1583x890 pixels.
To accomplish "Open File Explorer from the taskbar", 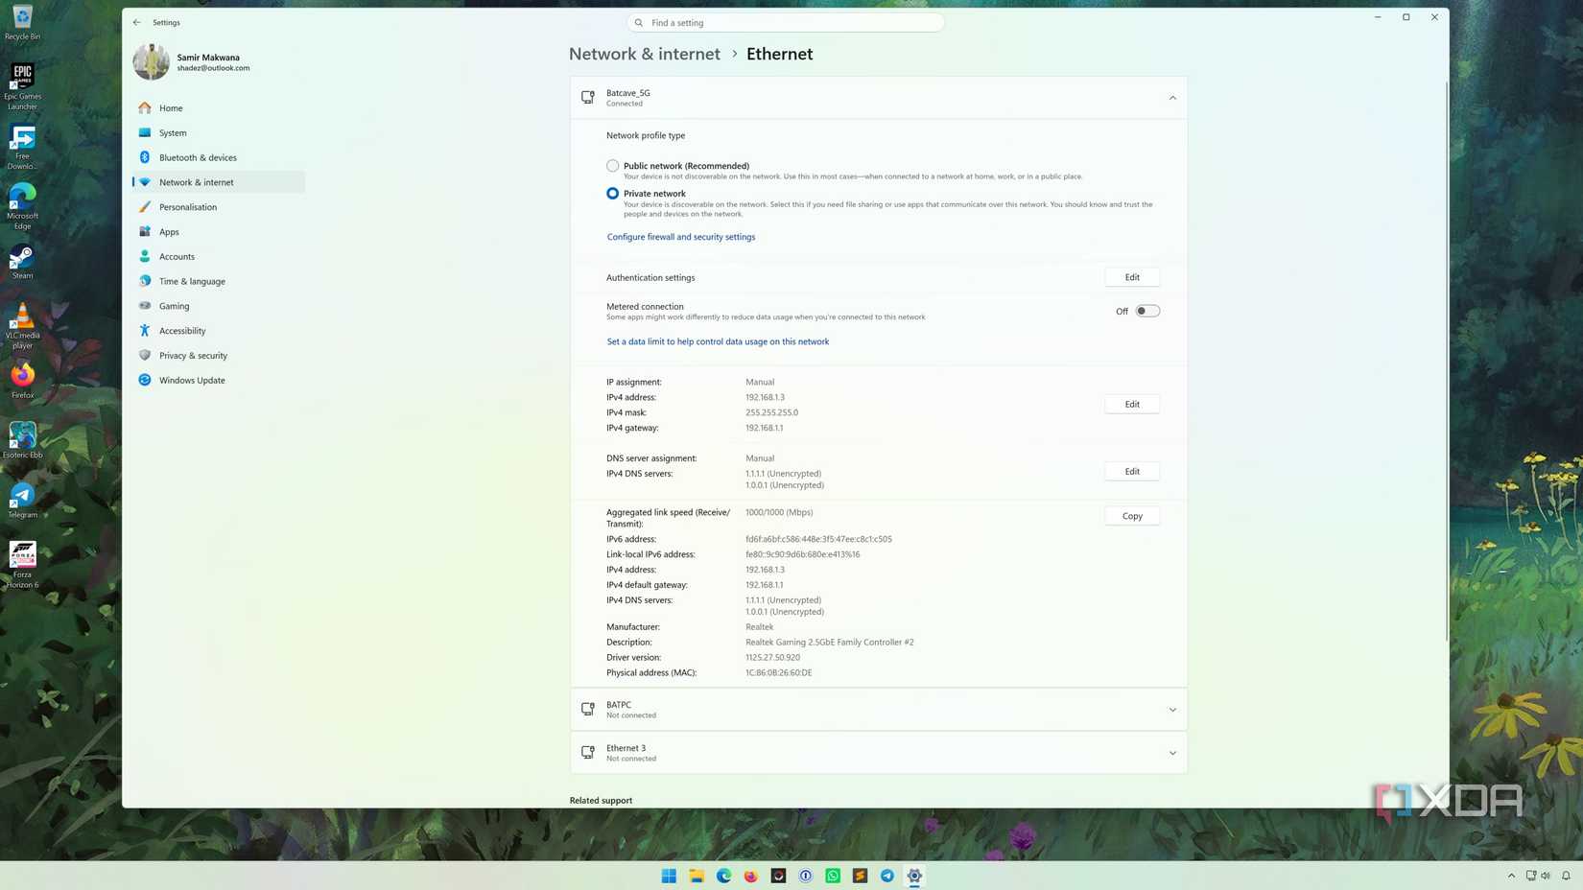I will click(697, 876).
